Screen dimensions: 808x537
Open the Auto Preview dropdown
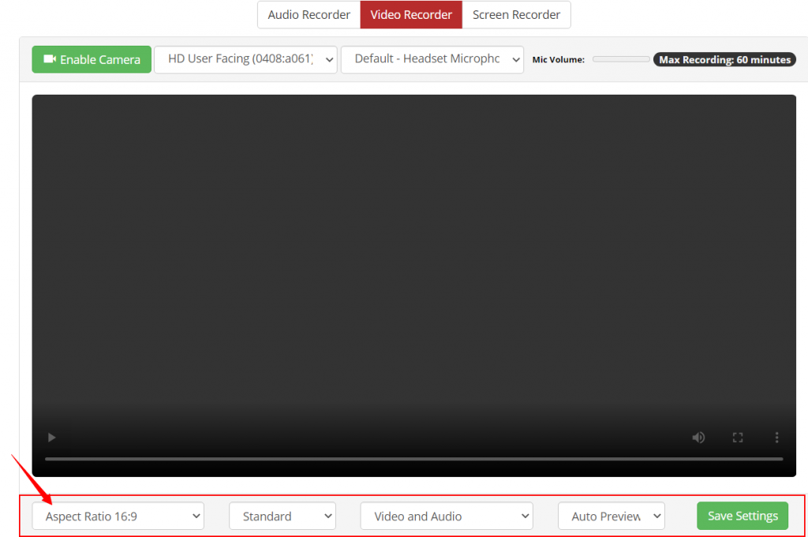point(612,516)
